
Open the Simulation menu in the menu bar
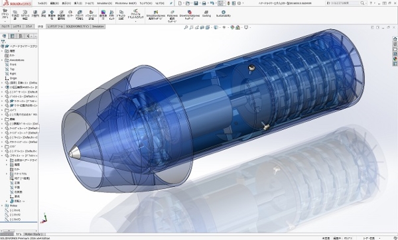pyautogui.click(x=104, y=3)
